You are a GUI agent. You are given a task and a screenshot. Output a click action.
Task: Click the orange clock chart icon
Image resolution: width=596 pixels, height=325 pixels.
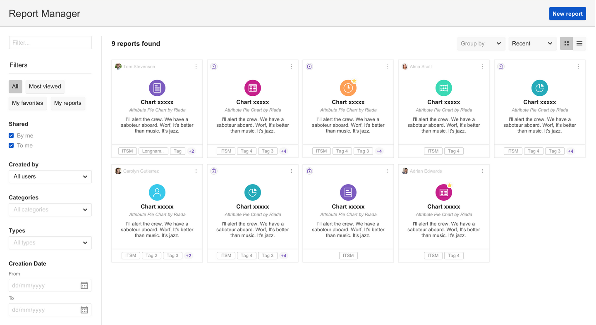(x=348, y=88)
